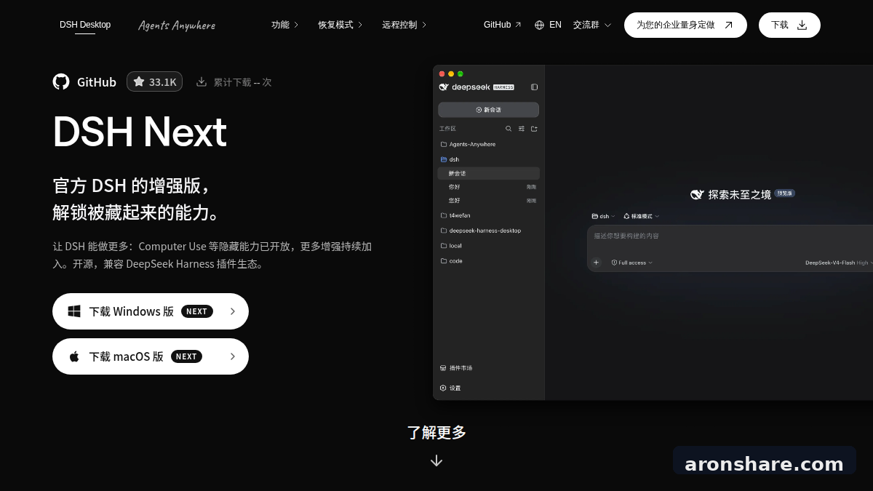873x491 pixels.
Task: Open the code workspace folder
Action: point(489,260)
